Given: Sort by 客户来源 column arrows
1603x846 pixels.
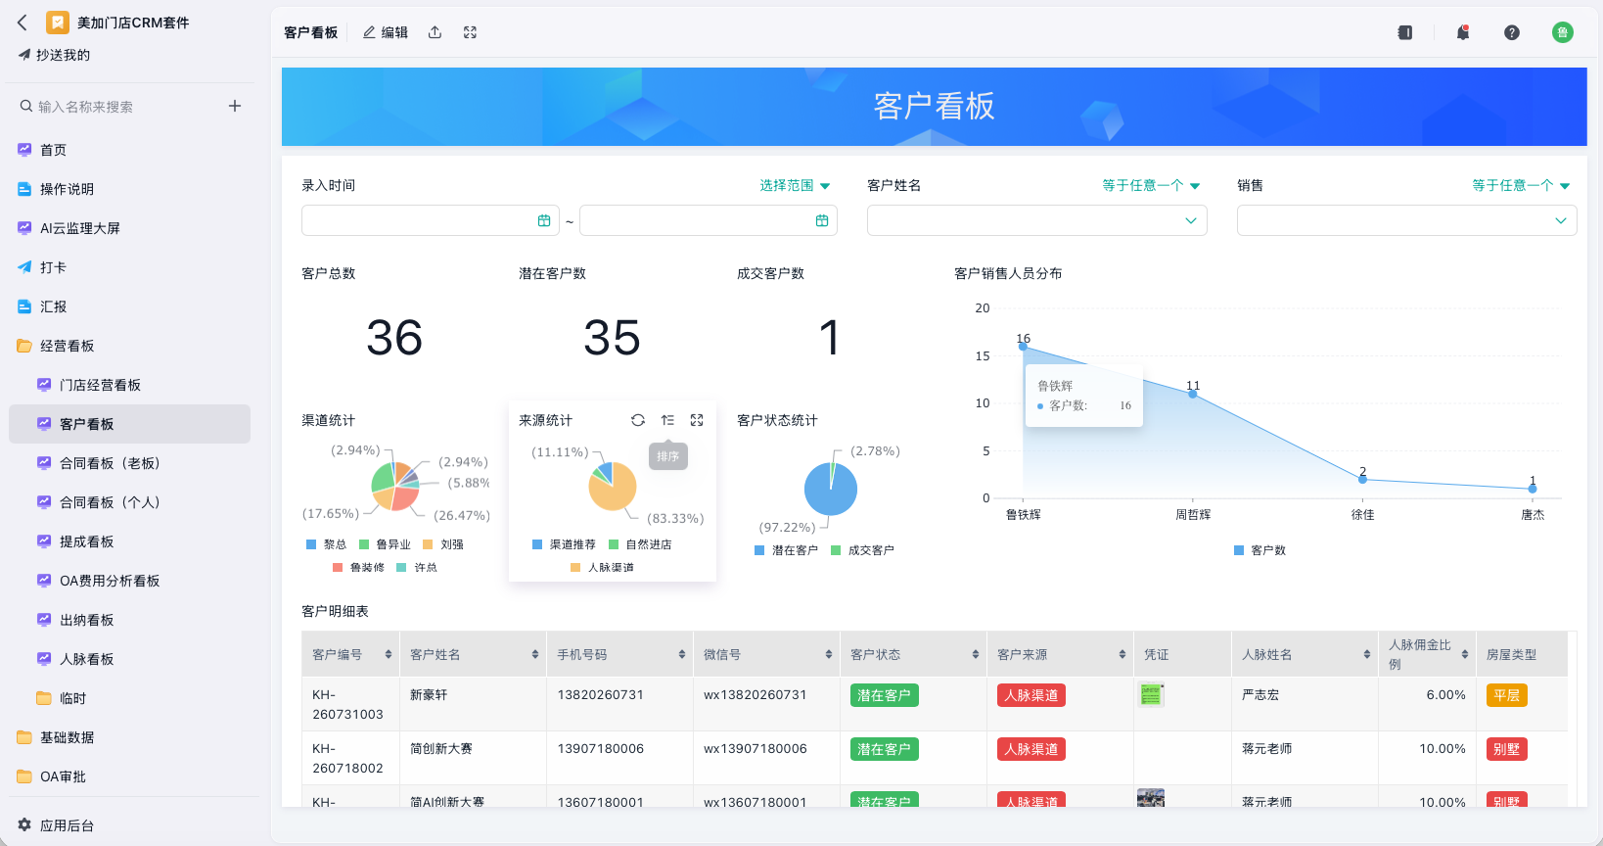Looking at the screenshot, I should point(1122,654).
